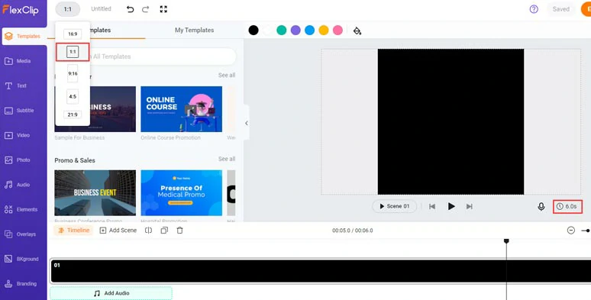Skip to the next scene
Image resolution: width=591 pixels, height=300 pixels.
tap(470, 207)
